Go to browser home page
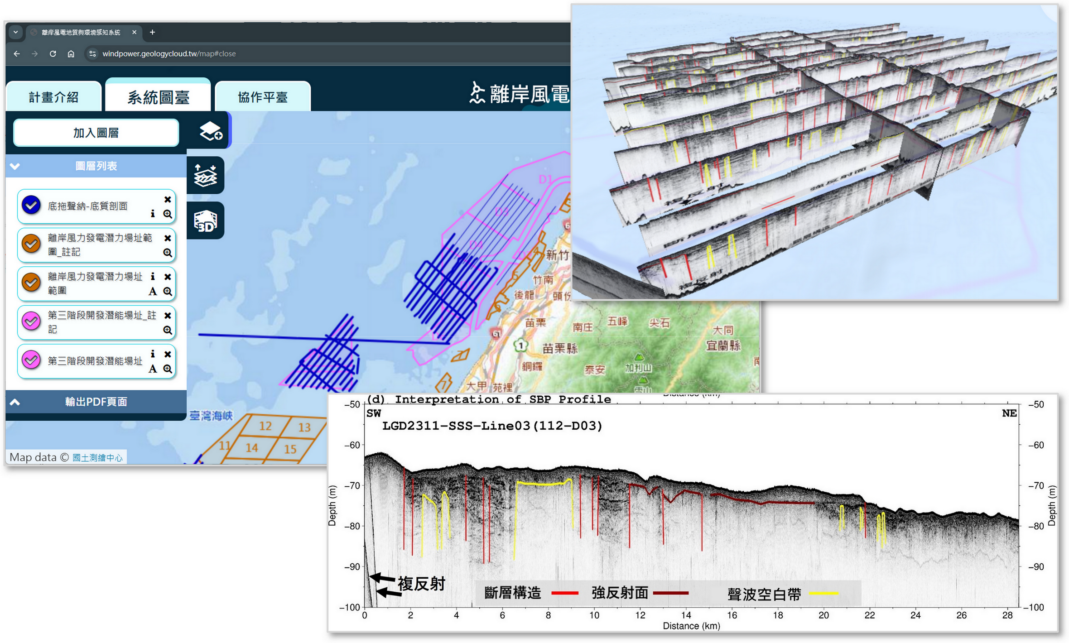The width and height of the screenshot is (1069, 643). click(71, 54)
